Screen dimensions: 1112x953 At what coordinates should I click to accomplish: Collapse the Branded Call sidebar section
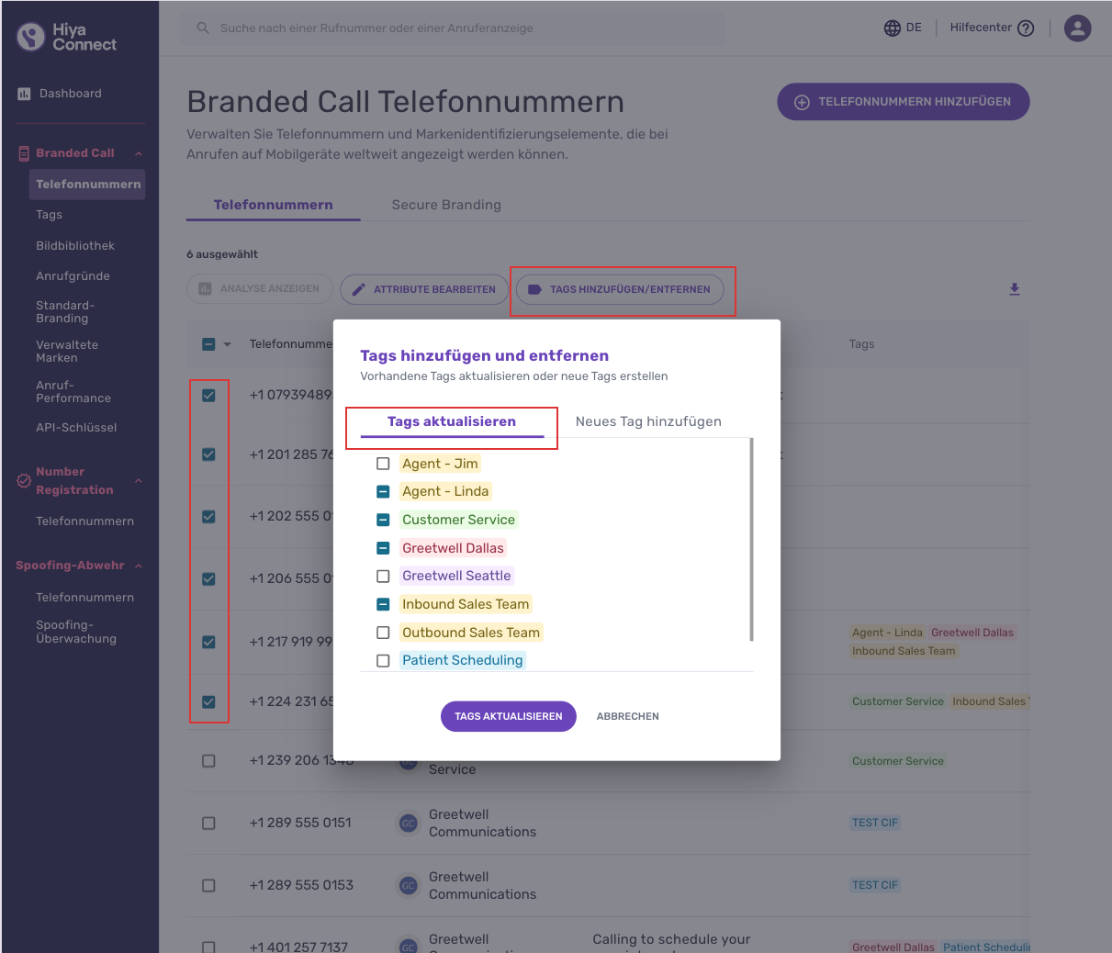[139, 153]
